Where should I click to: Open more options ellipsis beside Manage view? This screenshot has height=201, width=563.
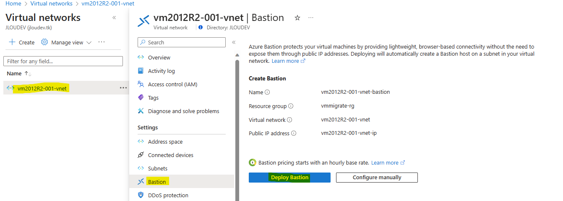pos(102,42)
